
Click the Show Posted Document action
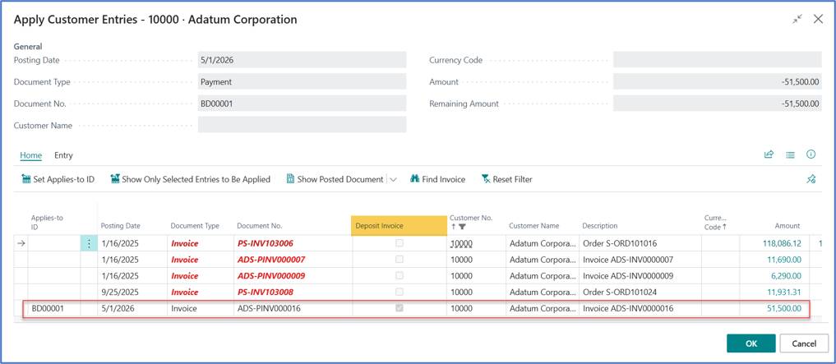[335, 180]
